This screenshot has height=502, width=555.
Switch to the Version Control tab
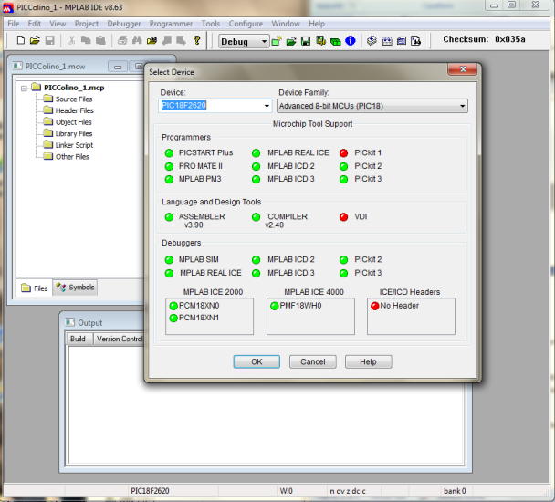119,339
